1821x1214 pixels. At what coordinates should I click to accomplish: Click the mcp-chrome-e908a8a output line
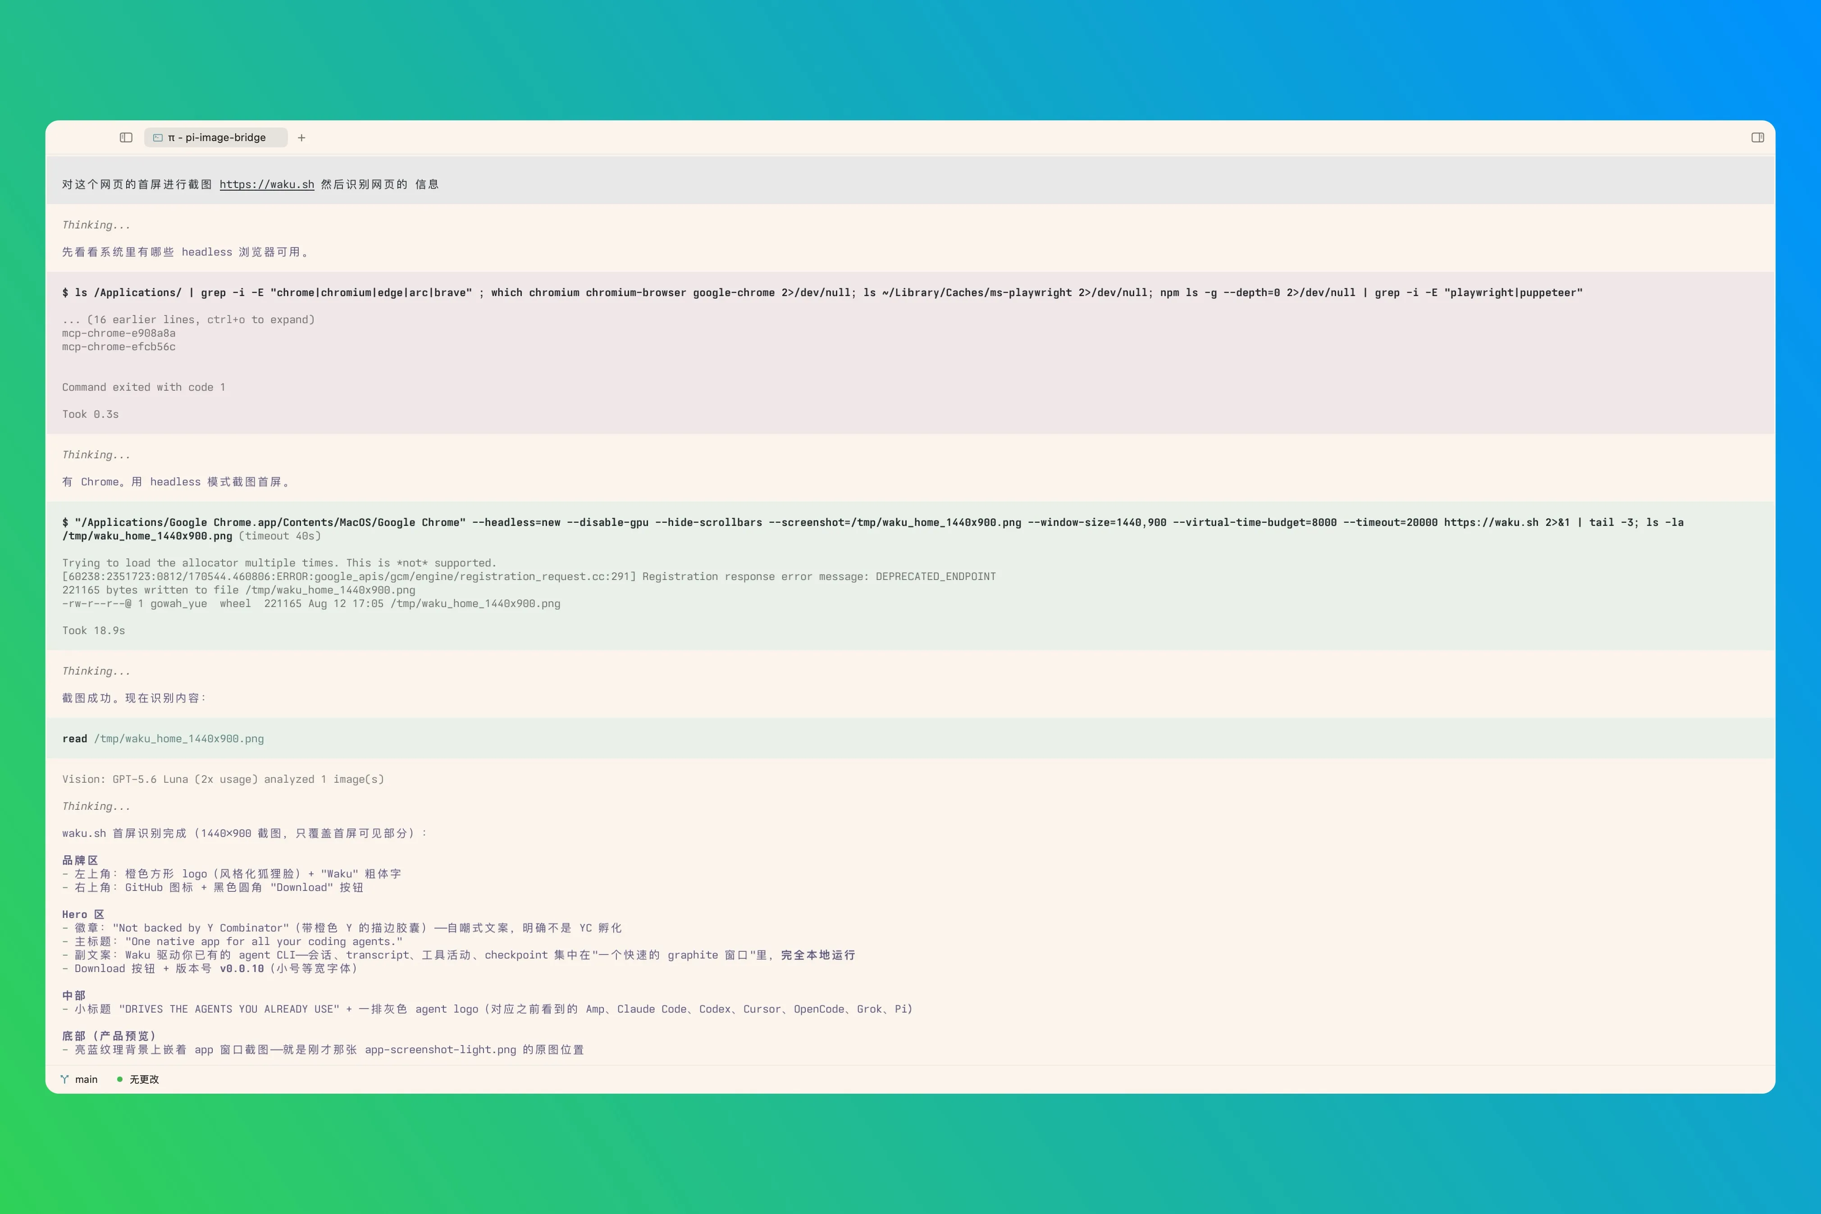[119, 334]
